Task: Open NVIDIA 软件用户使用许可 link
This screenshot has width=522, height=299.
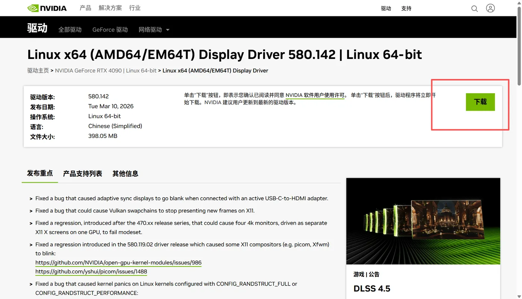Action: (315, 95)
